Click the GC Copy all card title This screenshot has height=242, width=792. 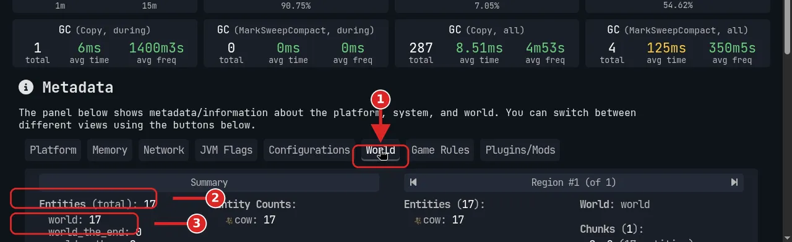coord(487,30)
